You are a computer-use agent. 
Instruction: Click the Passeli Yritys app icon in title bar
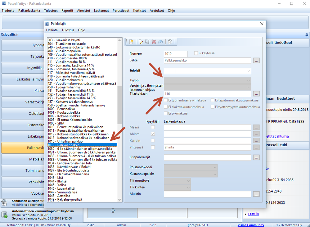point(4,3)
